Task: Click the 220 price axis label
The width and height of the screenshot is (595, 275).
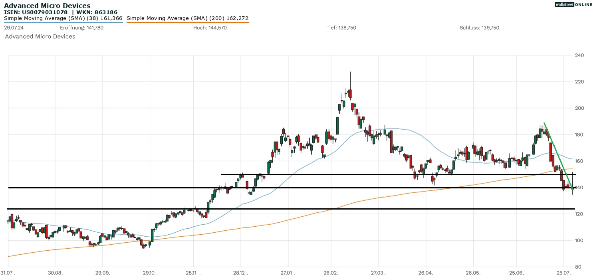Action: [x=580, y=82]
